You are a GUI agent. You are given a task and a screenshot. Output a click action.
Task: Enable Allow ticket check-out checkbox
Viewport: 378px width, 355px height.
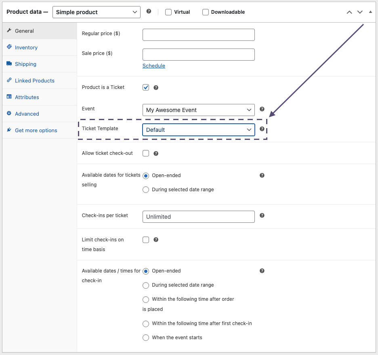point(146,153)
